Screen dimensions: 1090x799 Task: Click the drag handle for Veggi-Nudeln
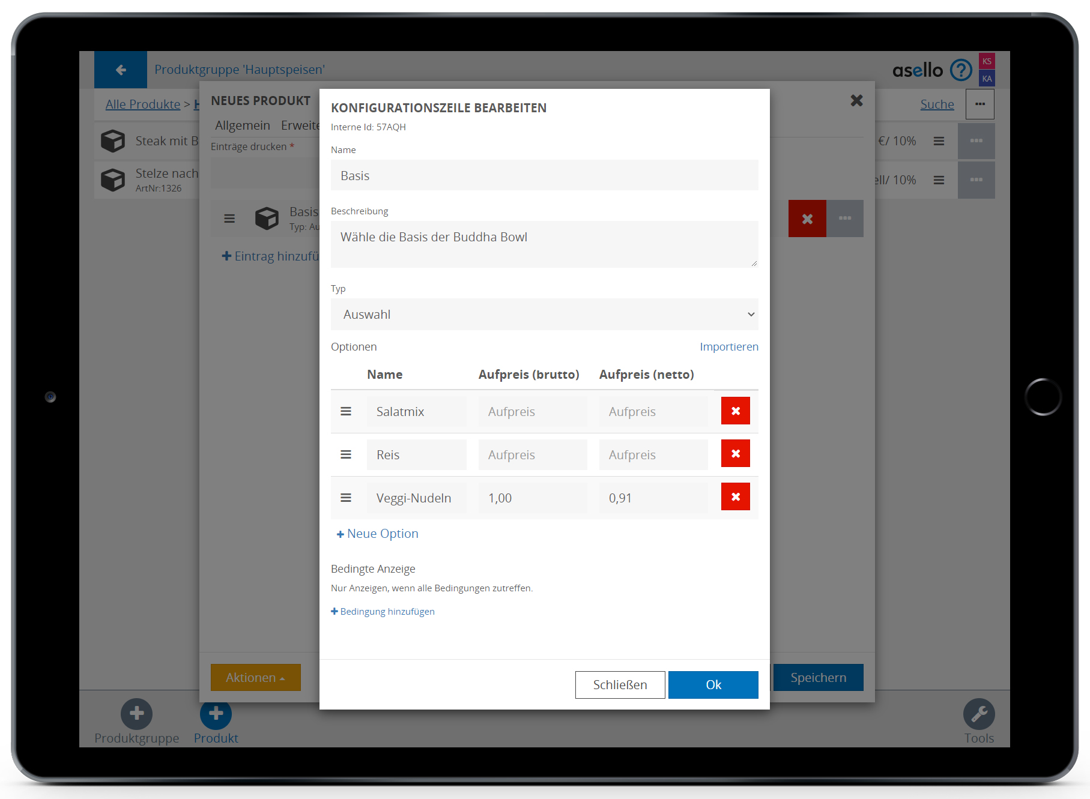pyautogui.click(x=346, y=498)
